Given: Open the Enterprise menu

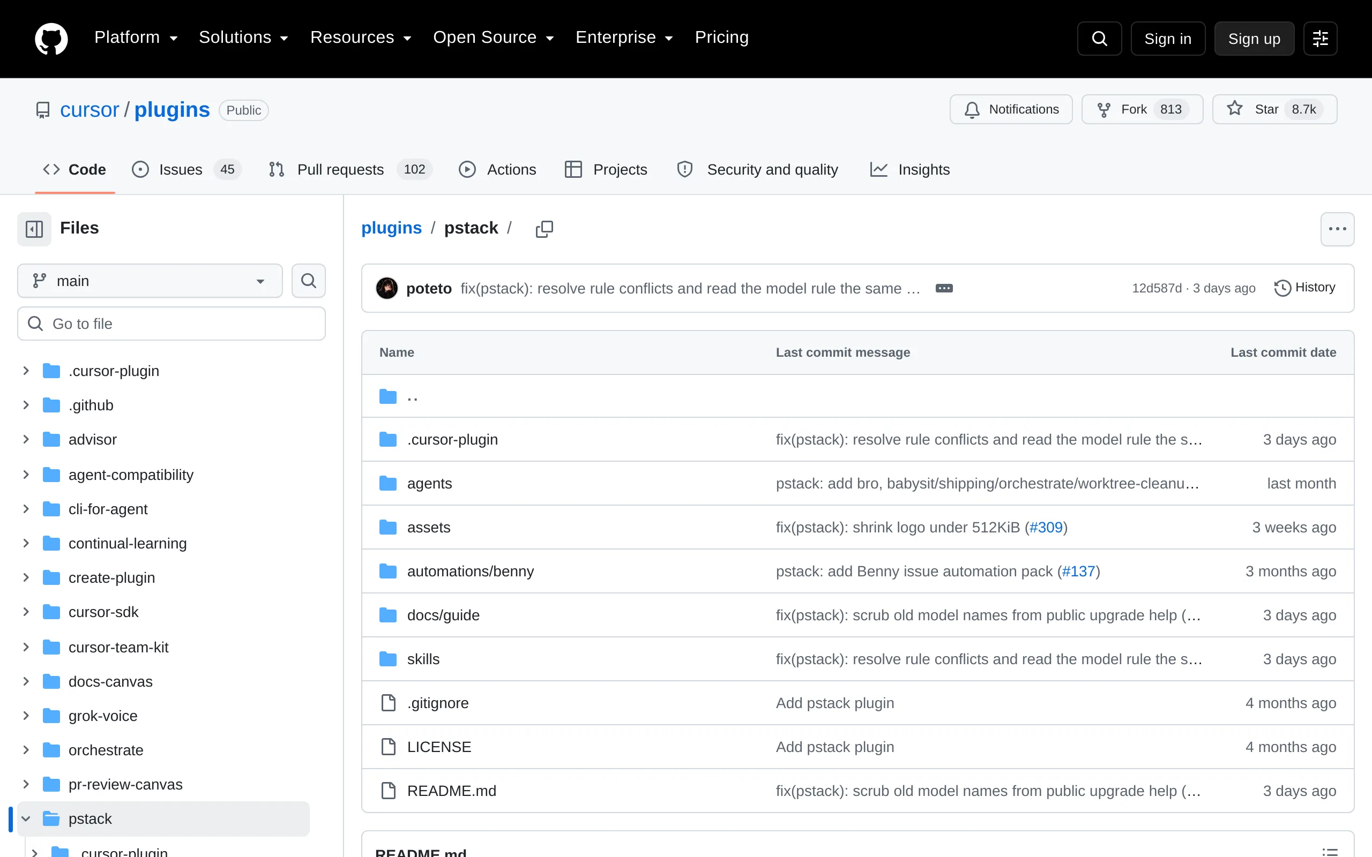Looking at the screenshot, I should pyautogui.click(x=624, y=37).
